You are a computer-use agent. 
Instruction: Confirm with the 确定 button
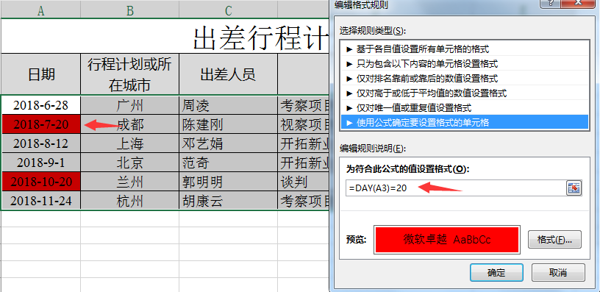[496, 273]
